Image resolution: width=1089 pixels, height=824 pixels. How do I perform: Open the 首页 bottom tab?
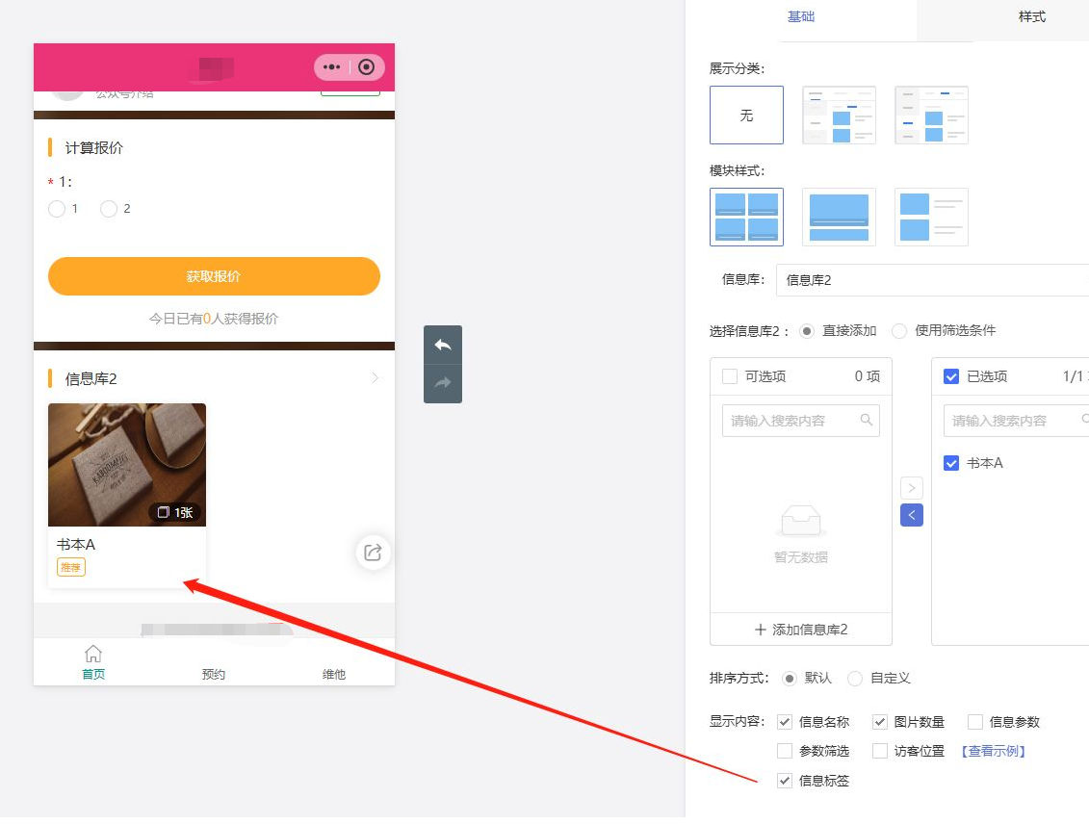(93, 663)
